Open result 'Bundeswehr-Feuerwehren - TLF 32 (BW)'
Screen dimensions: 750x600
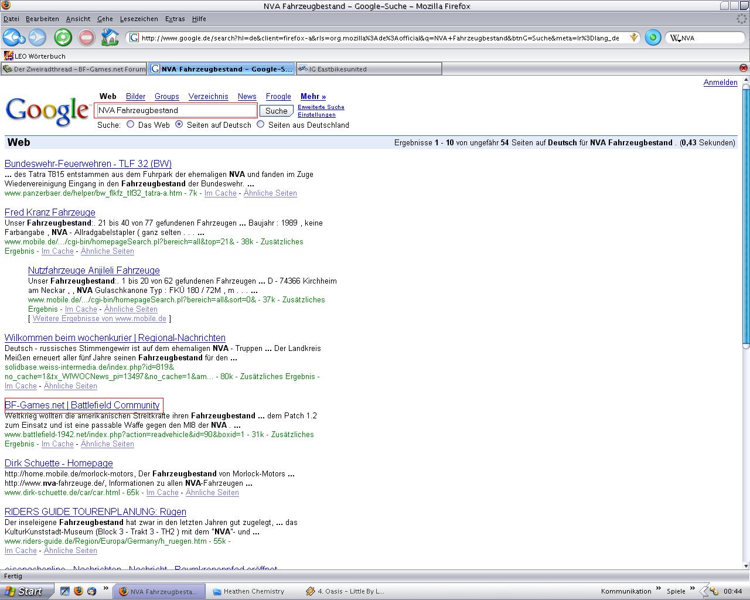(x=88, y=164)
